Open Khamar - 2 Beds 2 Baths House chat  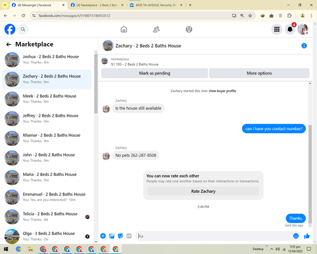pos(47,138)
